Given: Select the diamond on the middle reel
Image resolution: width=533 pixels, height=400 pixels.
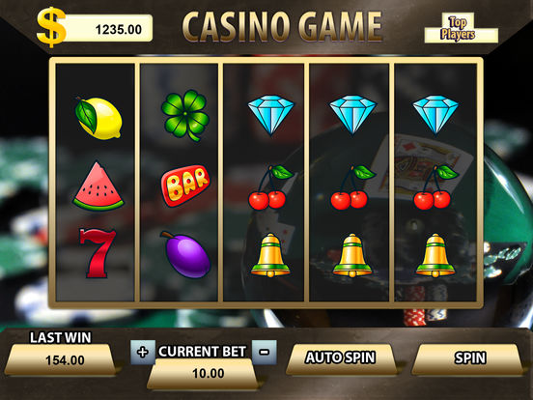Looking at the screenshot, I should [x=271, y=115].
